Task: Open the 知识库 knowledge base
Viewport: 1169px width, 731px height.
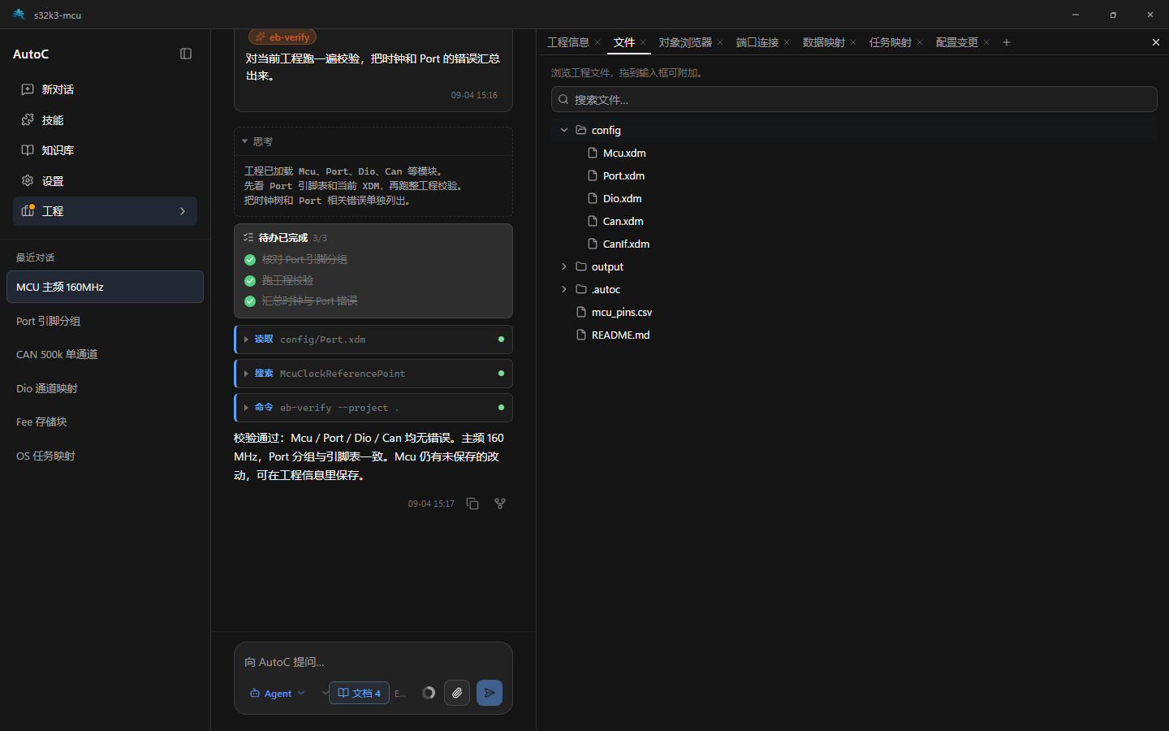Action: click(105, 150)
